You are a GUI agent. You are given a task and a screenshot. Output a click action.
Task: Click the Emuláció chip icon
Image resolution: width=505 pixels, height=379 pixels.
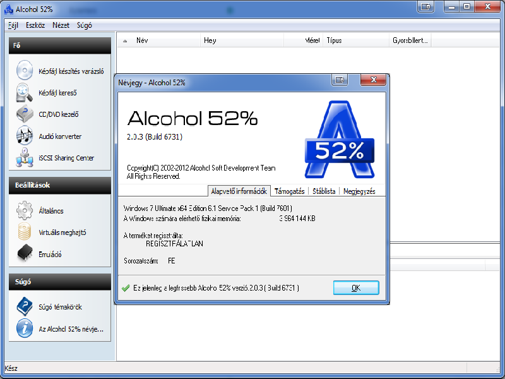coord(25,253)
